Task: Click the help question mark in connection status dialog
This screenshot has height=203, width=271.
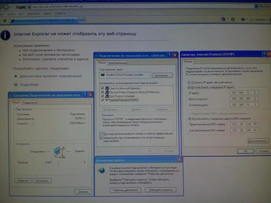Action: [85, 95]
